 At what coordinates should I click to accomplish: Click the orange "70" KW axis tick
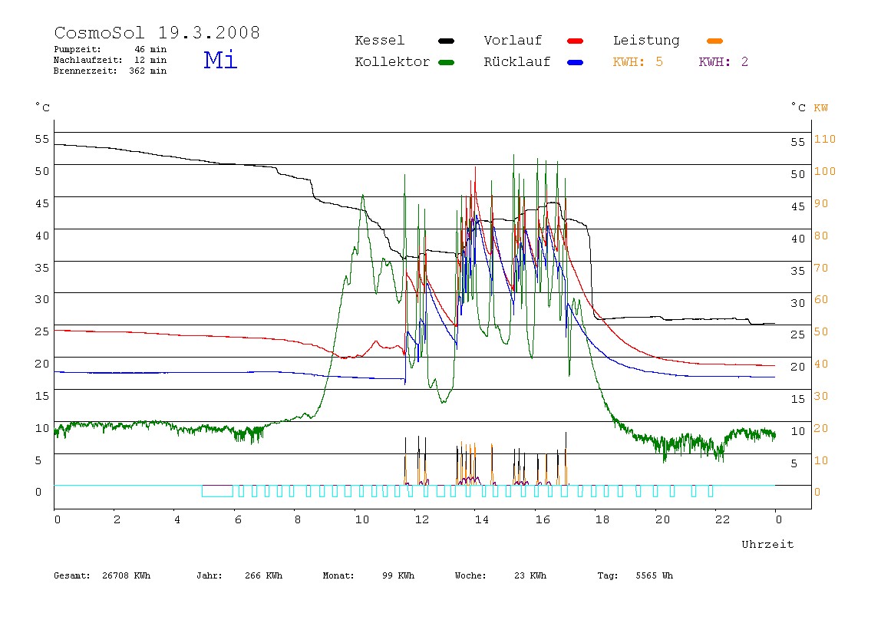pyautogui.click(x=821, y=268)
